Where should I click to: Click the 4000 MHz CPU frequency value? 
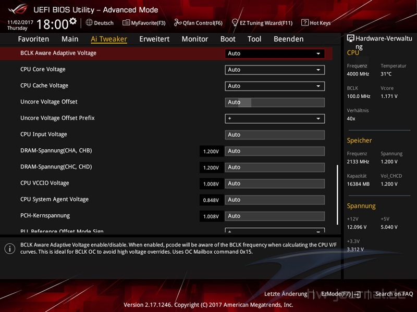[x=358, y=74]
